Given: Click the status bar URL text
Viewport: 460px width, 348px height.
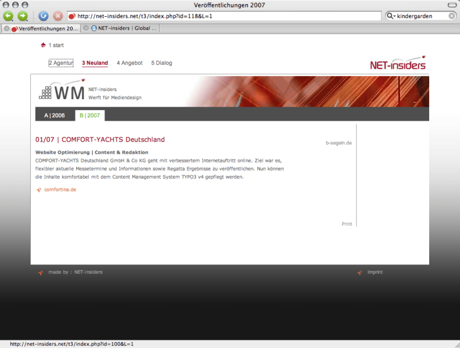Looking at the screenshot, I should [71, 344].
